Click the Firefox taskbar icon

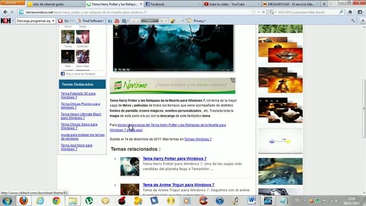[23, 201]
